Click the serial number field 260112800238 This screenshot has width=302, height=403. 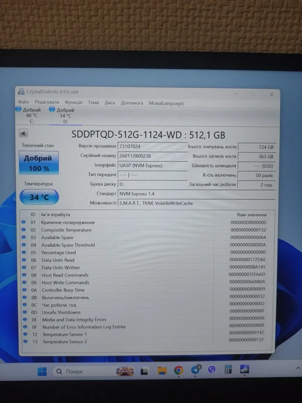pos(153,156)
